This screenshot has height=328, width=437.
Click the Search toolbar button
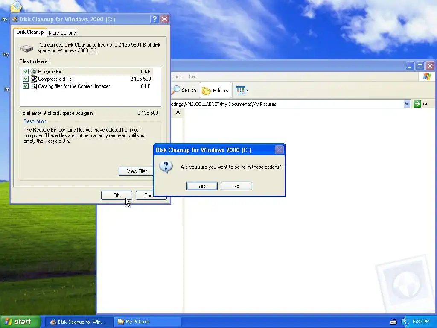coord(184,90)
